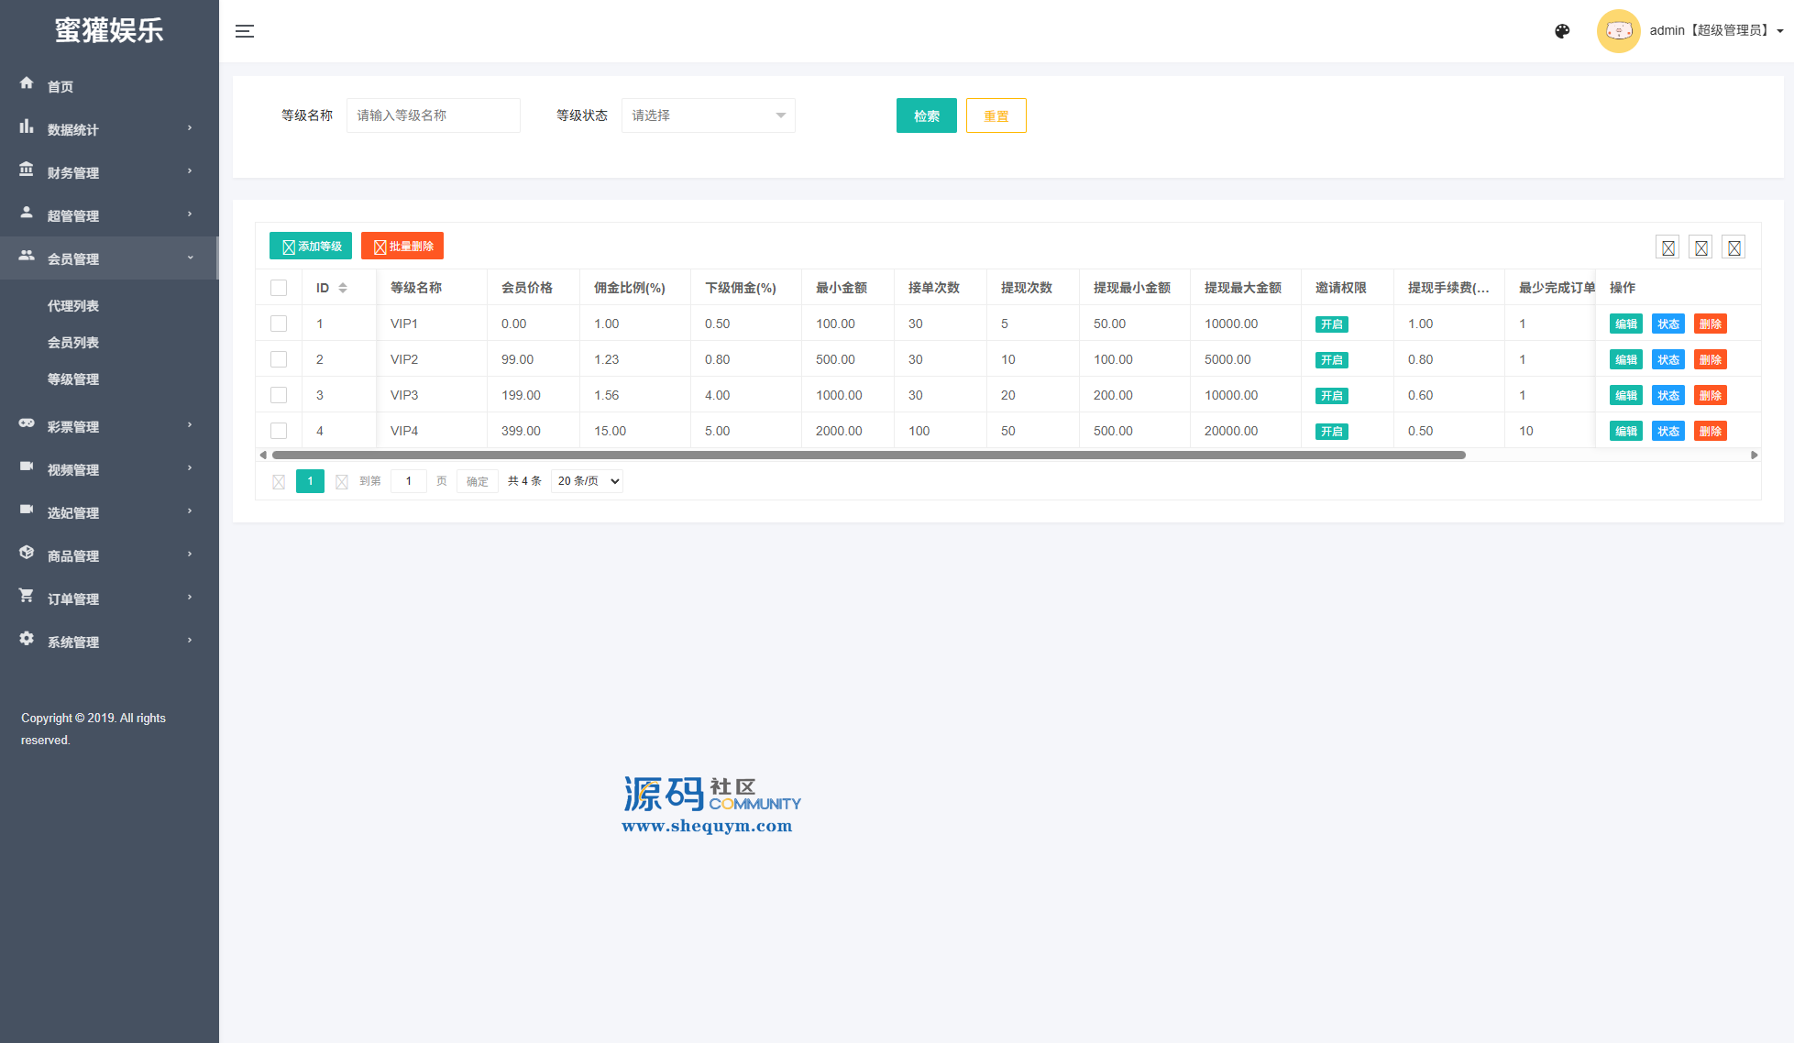This screenshot has width=1794, height=1043.
Task: Click the 数据统计 bar chart icon
Action: (27, 126)
